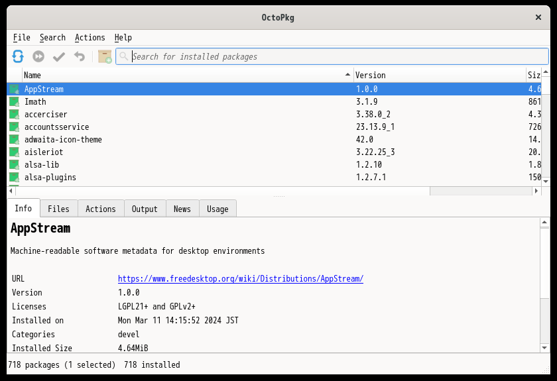Click the Info panel scroll up arrow
The width and height of the screenshot is (557, 381).
544,222
